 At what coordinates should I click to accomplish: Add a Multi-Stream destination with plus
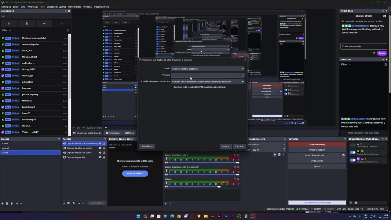351,203
